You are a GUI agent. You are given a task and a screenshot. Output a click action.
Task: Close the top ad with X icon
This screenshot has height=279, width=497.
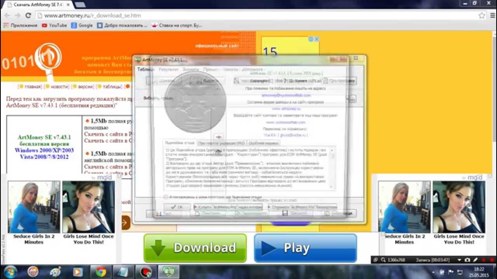[x=317, y=39]
